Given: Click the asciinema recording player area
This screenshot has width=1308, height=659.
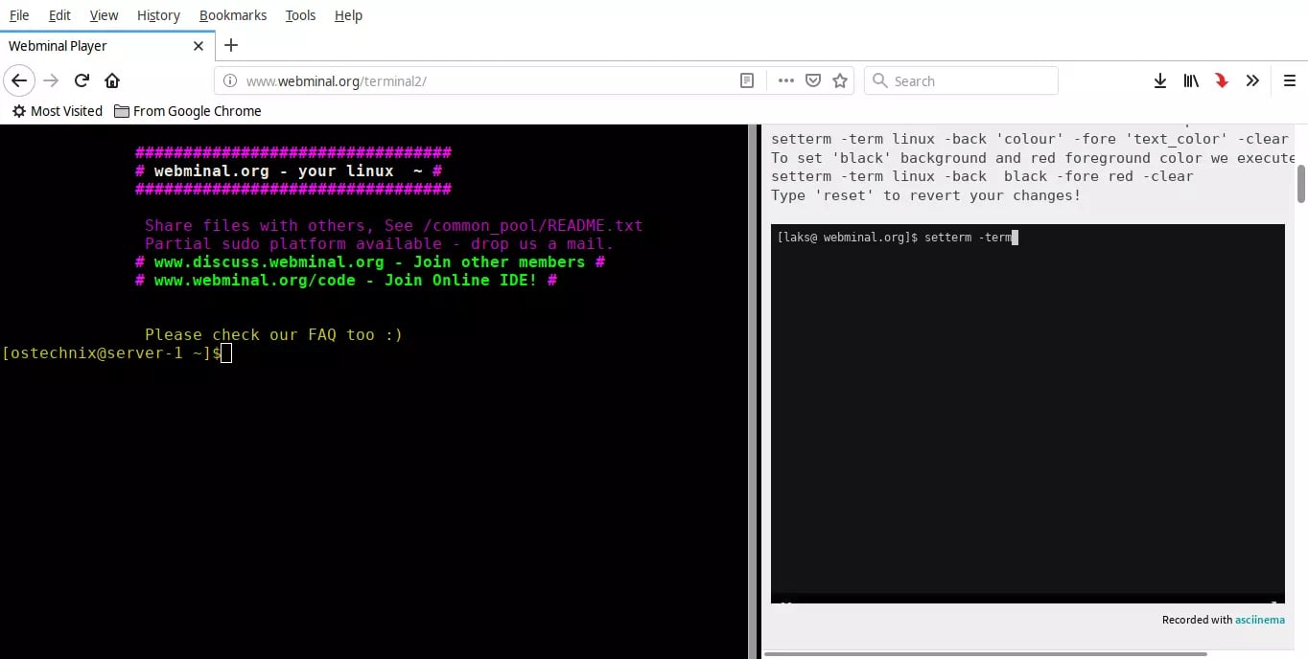Looking at the screenshot, I should tap(1027, 414).
